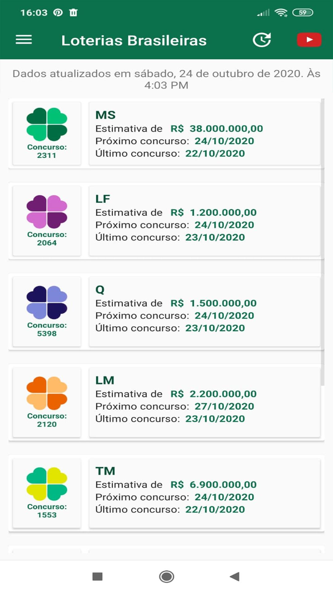
Task: Open the MS lottery details card
Action: 204,133
